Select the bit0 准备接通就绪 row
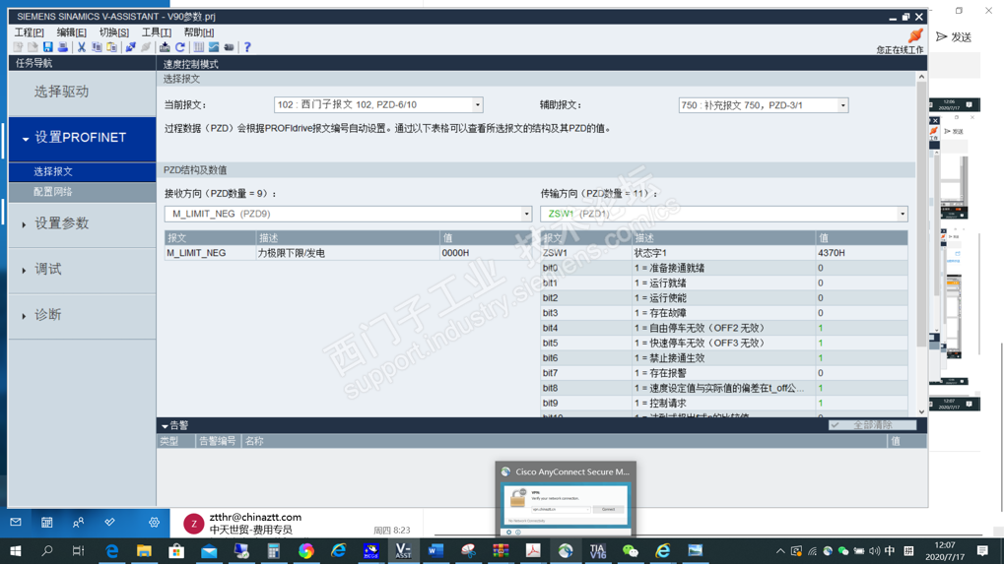The width and height of the screenshot is (1004, 565). click(x=724, y=268)
